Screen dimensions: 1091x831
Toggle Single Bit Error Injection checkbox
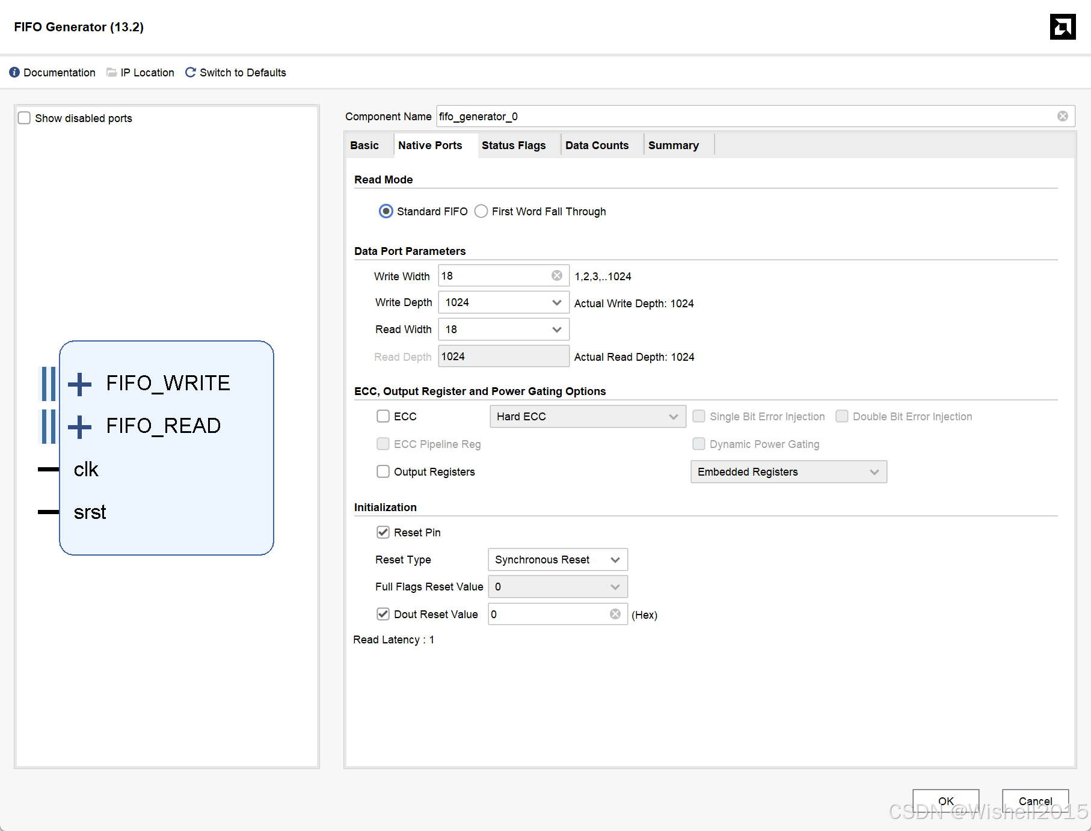tap(699, 416)
